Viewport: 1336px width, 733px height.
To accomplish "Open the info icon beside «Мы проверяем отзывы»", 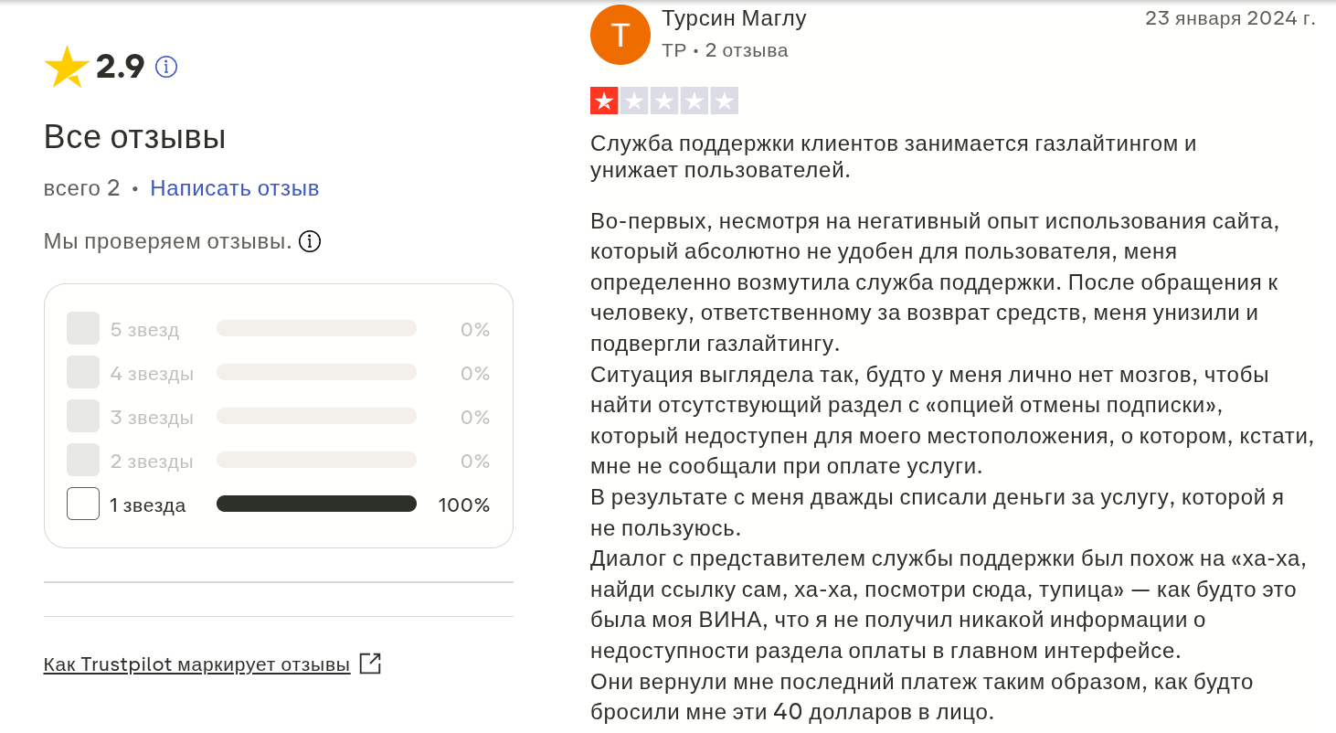I will [310, 240].
